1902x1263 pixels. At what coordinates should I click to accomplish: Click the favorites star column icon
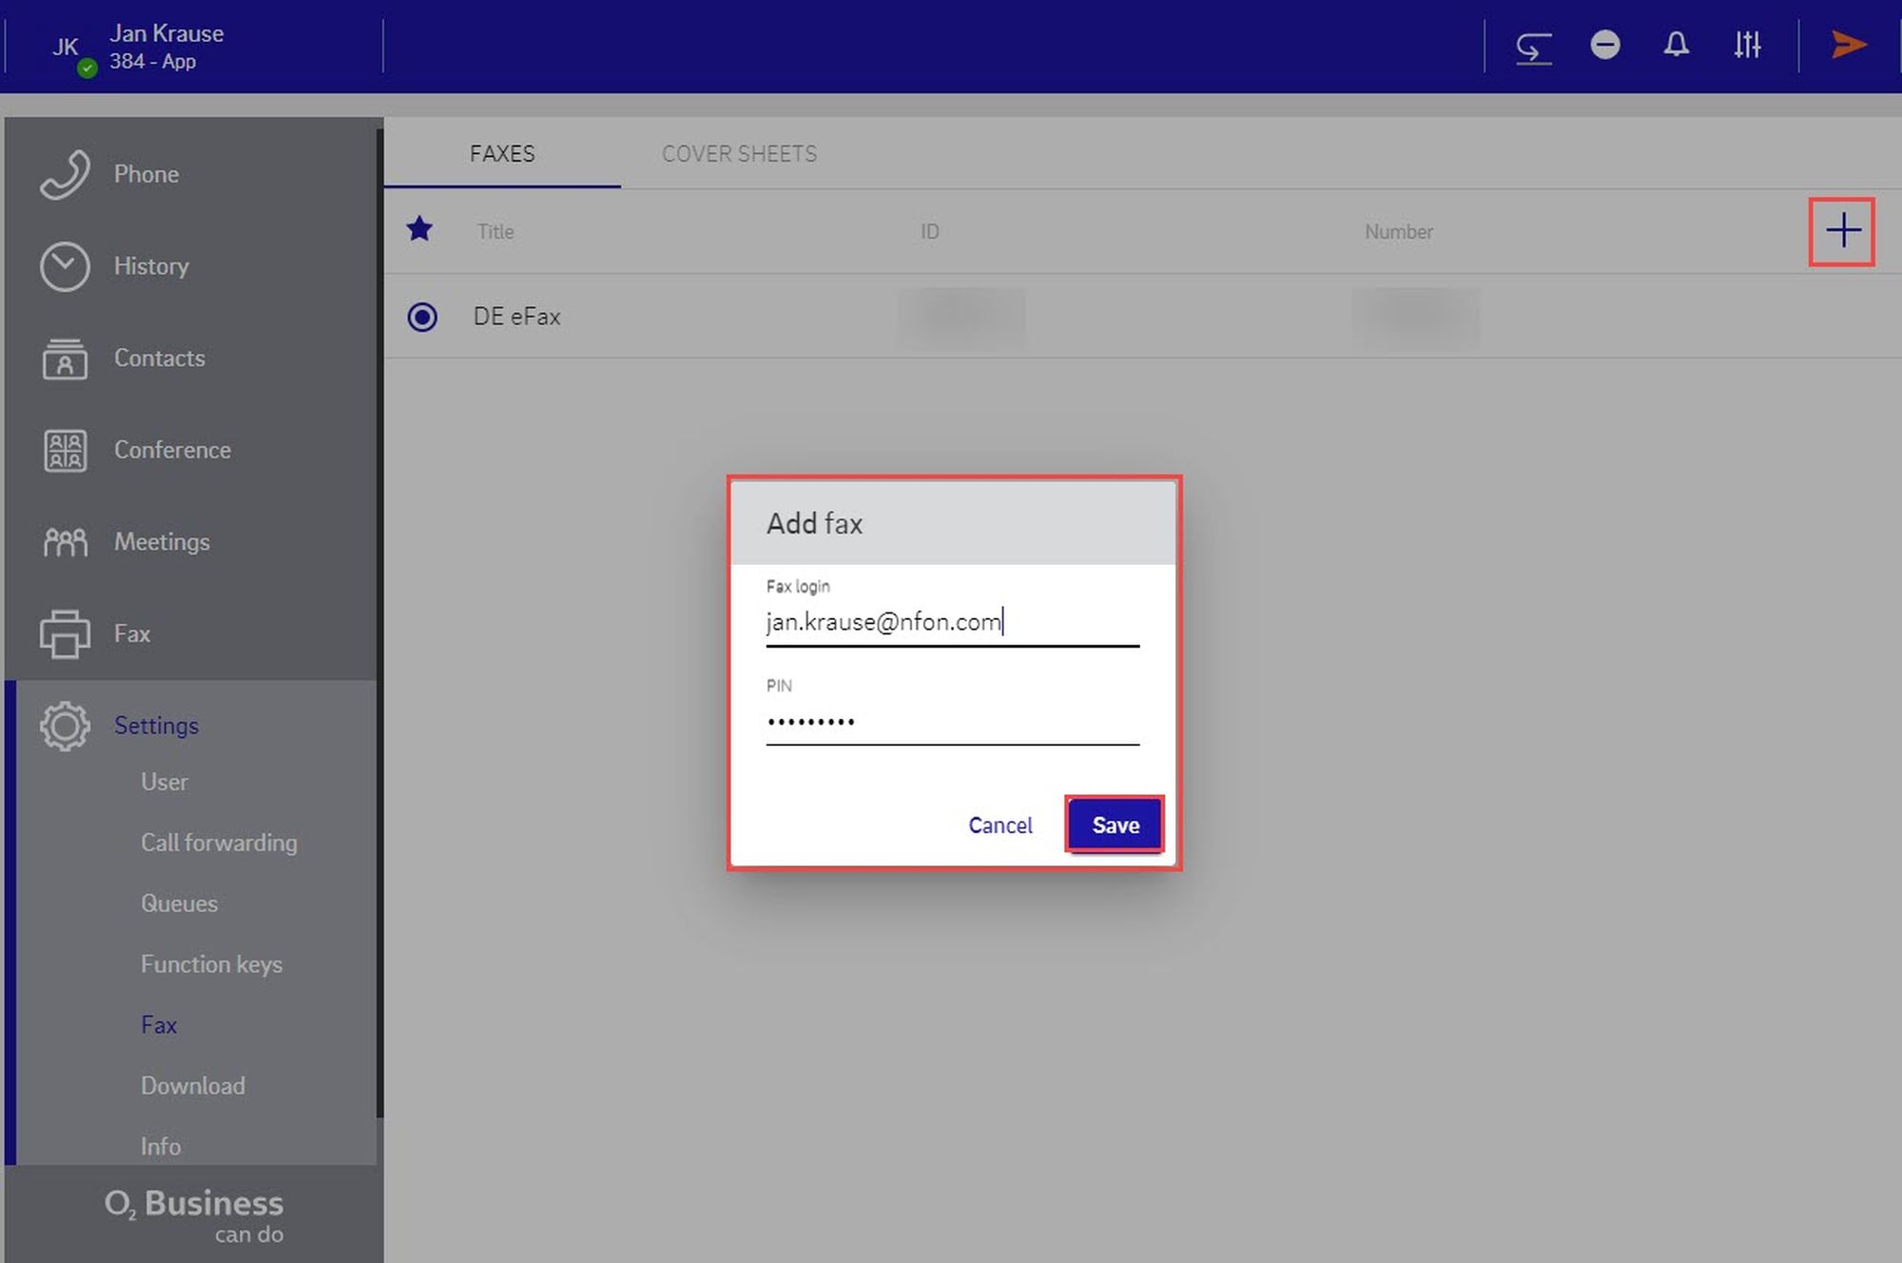point(419,229)
